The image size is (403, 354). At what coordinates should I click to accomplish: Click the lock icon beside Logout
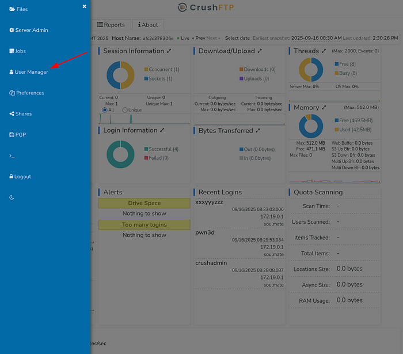click(12, 176)
